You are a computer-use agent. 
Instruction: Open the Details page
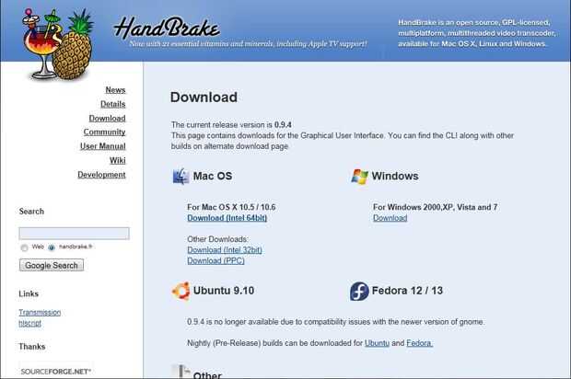pyautogui.click(x=113, y=104)
